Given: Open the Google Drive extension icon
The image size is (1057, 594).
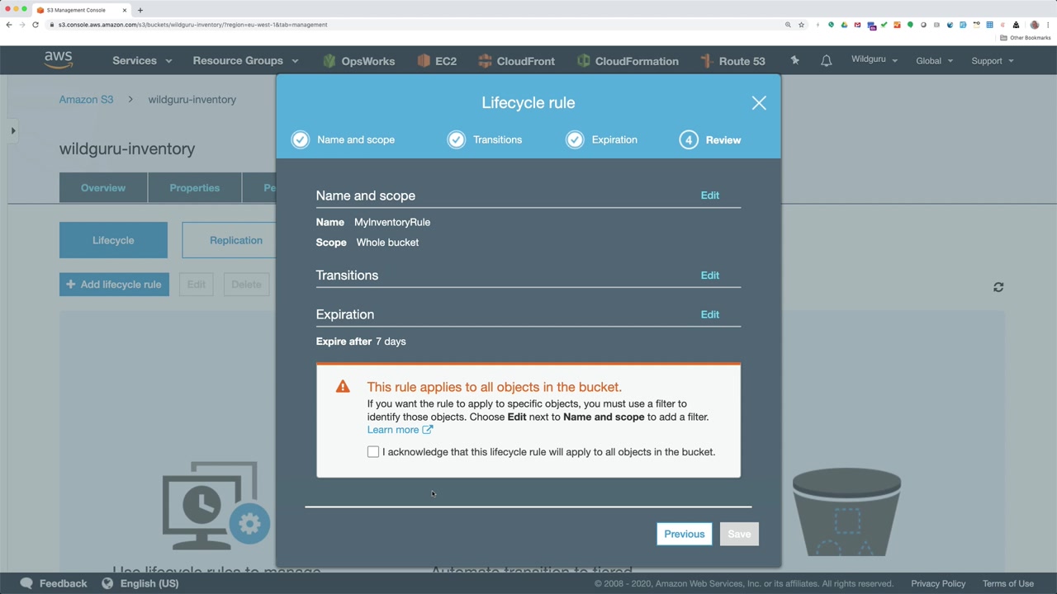Looking at the screenshot, I should tap(844, 25).
